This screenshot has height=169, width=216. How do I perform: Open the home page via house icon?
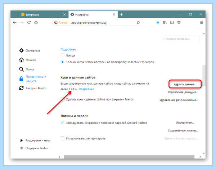pos(36,22)
